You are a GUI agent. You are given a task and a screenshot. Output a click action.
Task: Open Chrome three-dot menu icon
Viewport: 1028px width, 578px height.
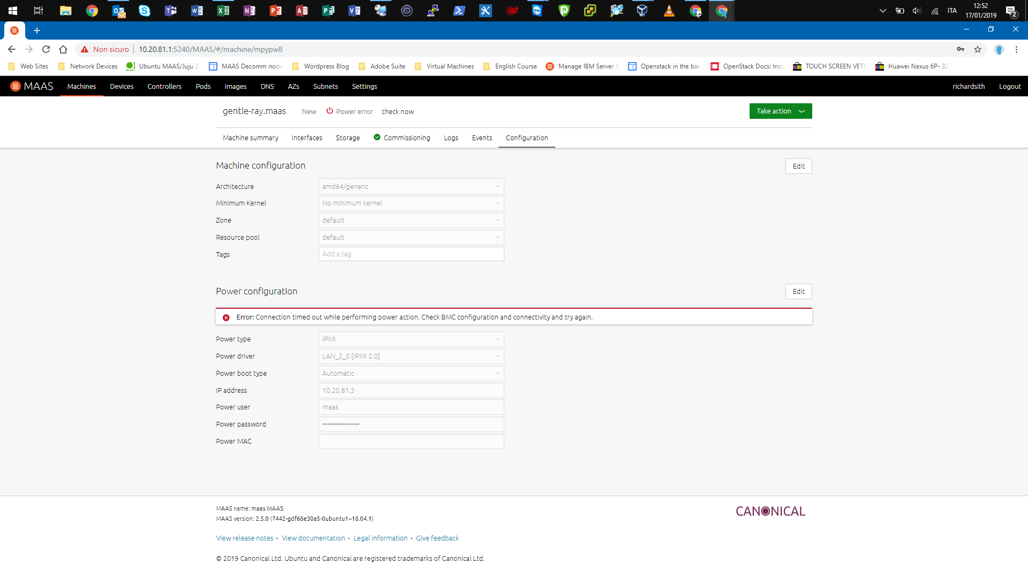click(1016, 49)
